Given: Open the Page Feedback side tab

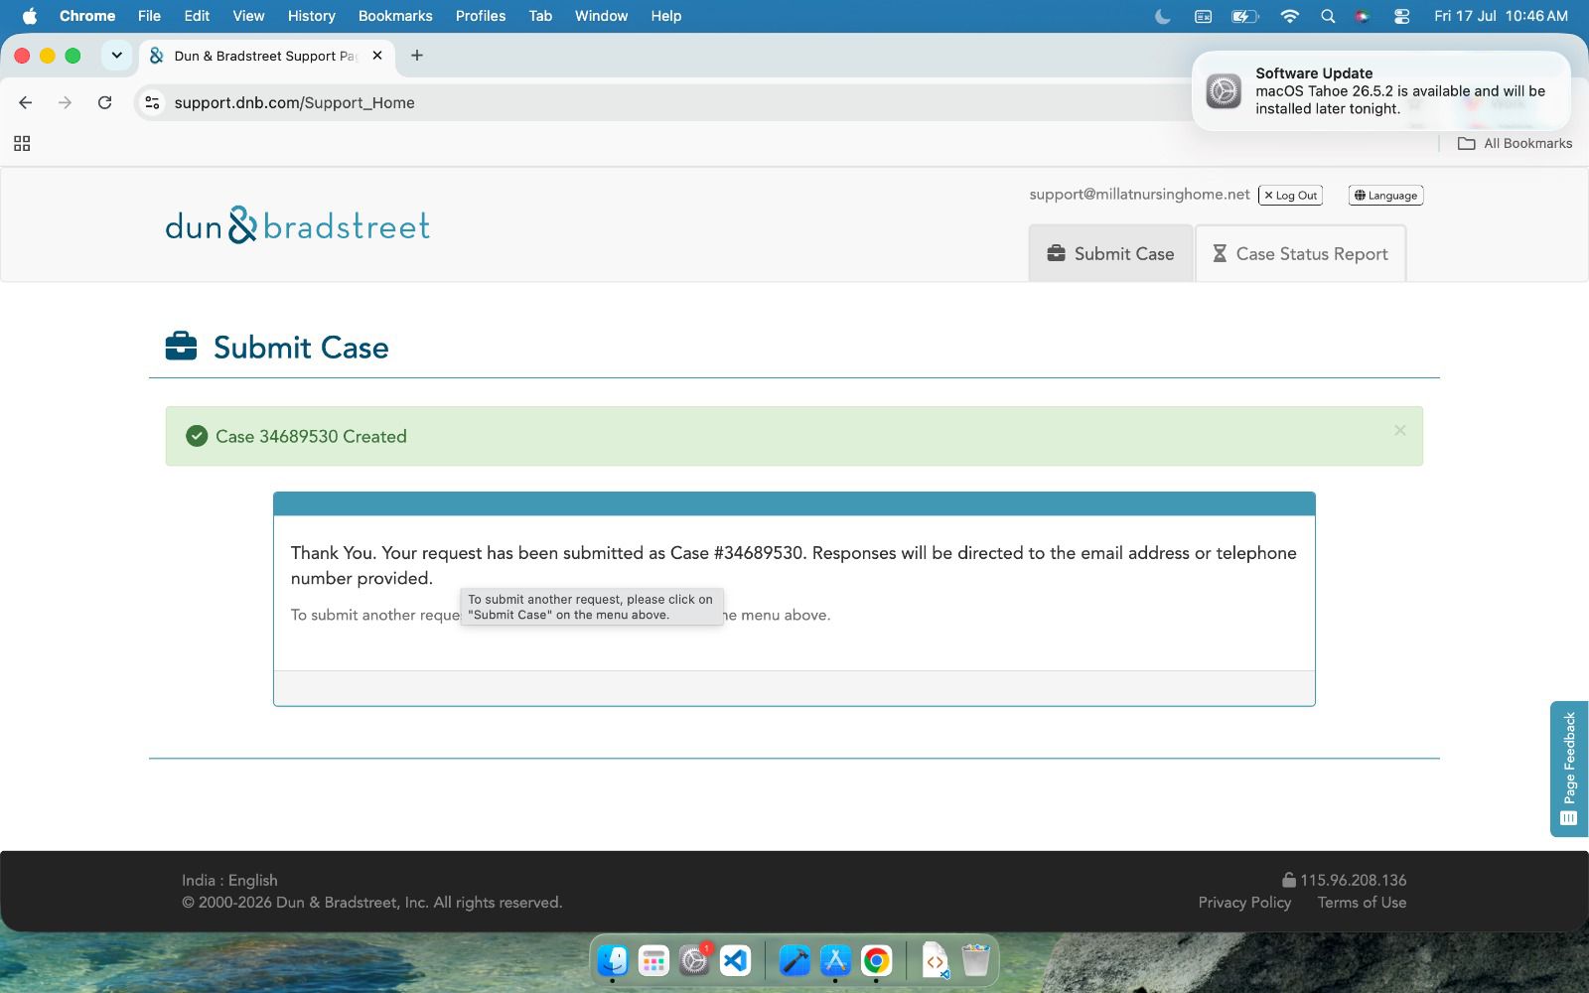Looking at the screenshot, I should (x=1569, y=769).
